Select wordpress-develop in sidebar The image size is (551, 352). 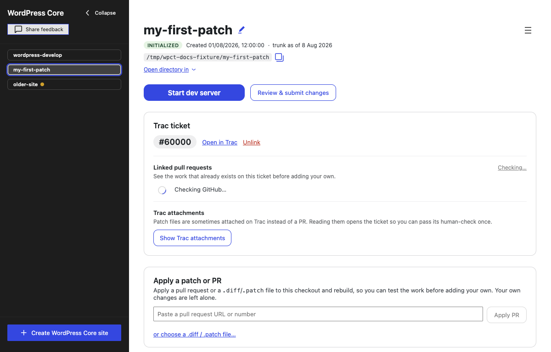[64, 55]
